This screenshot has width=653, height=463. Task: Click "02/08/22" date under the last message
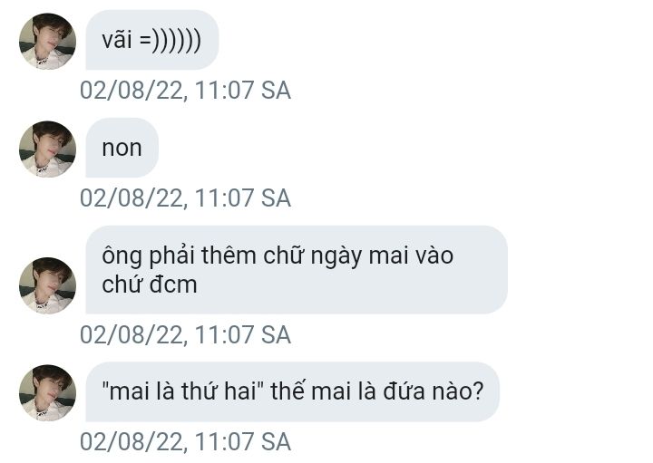pos(131,442)
